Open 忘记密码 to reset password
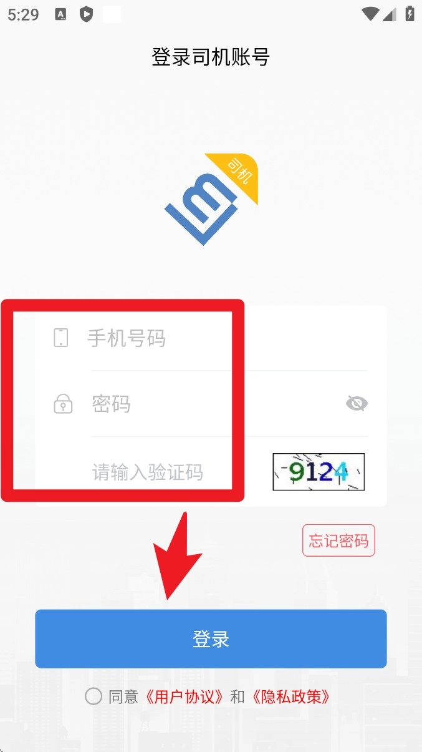The image size is (422, 752). pos(338,540)
